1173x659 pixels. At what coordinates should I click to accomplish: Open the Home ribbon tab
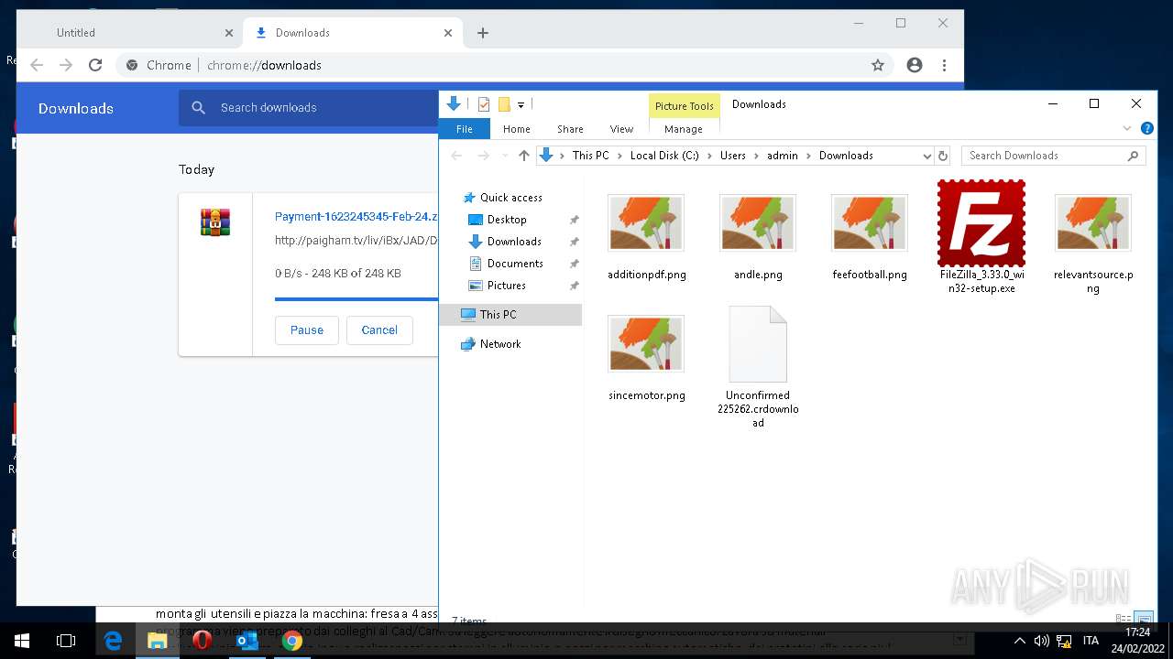tap(517, 129)
